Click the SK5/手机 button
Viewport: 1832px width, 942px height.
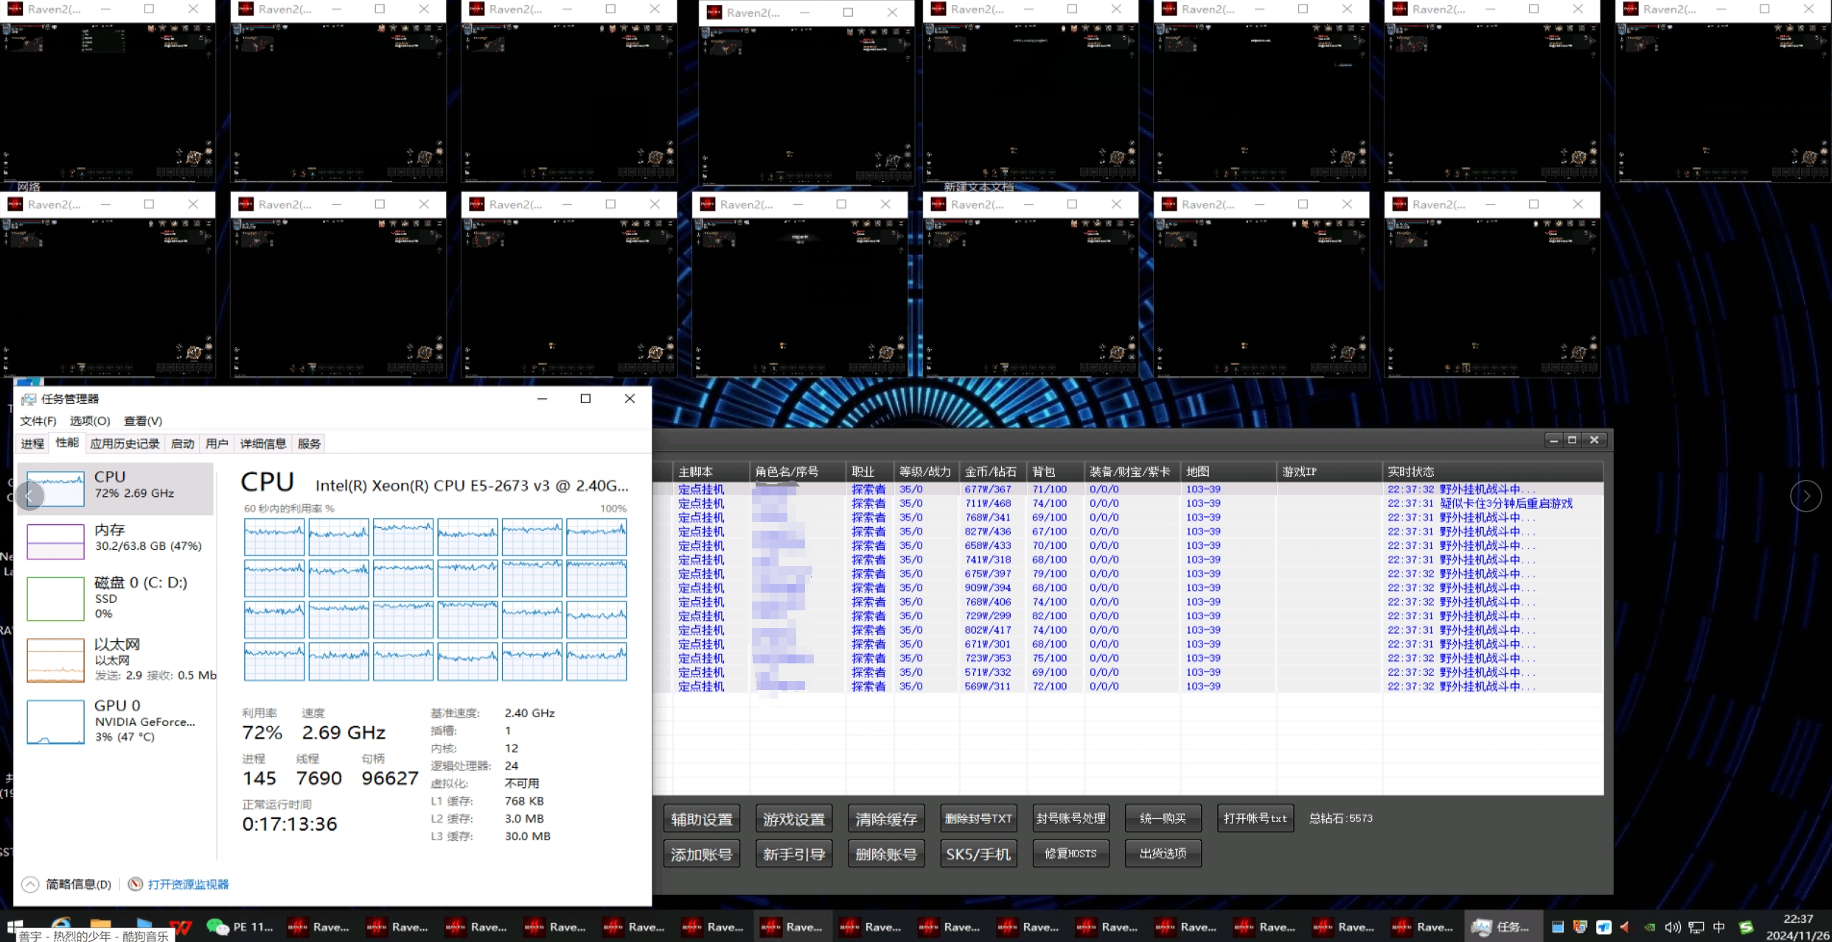point(978,854)
